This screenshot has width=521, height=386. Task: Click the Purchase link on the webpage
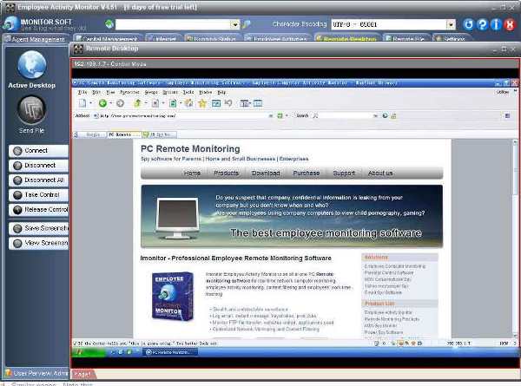tap(307, 173)
